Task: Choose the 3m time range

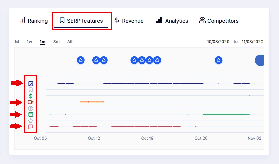Action: point(56,42)
